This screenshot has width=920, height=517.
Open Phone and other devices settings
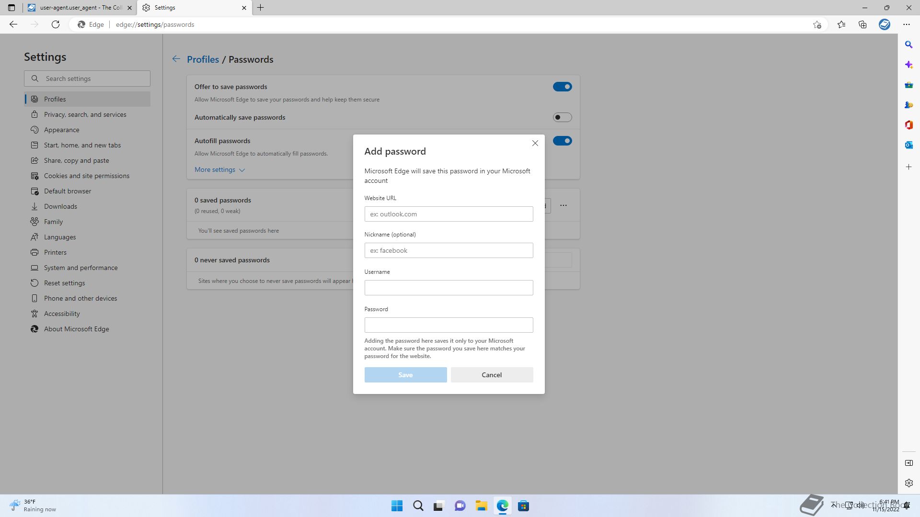(87, 298)
